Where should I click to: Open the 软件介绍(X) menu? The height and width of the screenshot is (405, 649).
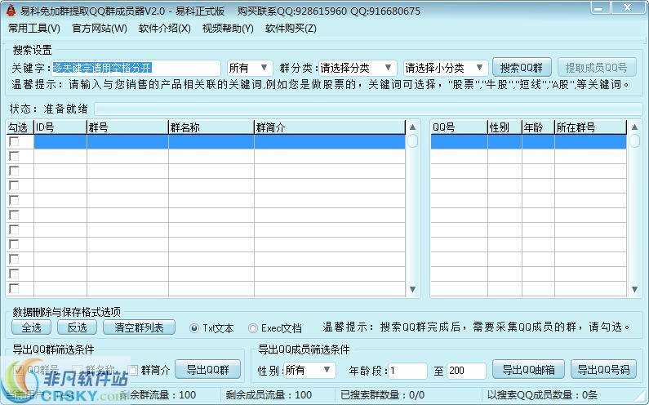coord(165,28)
